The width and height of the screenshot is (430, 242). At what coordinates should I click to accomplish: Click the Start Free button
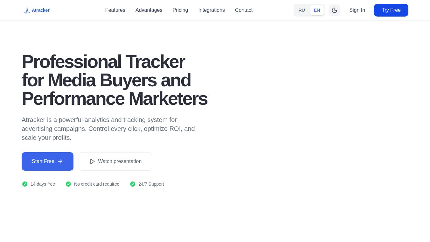coord(47,161)
